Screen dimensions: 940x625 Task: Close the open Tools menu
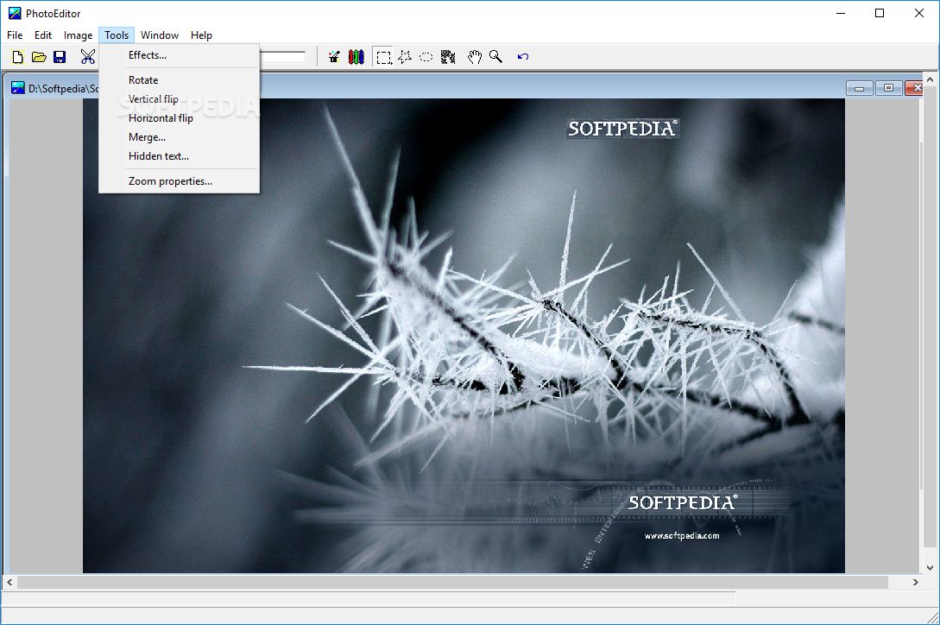pos(117,35)
